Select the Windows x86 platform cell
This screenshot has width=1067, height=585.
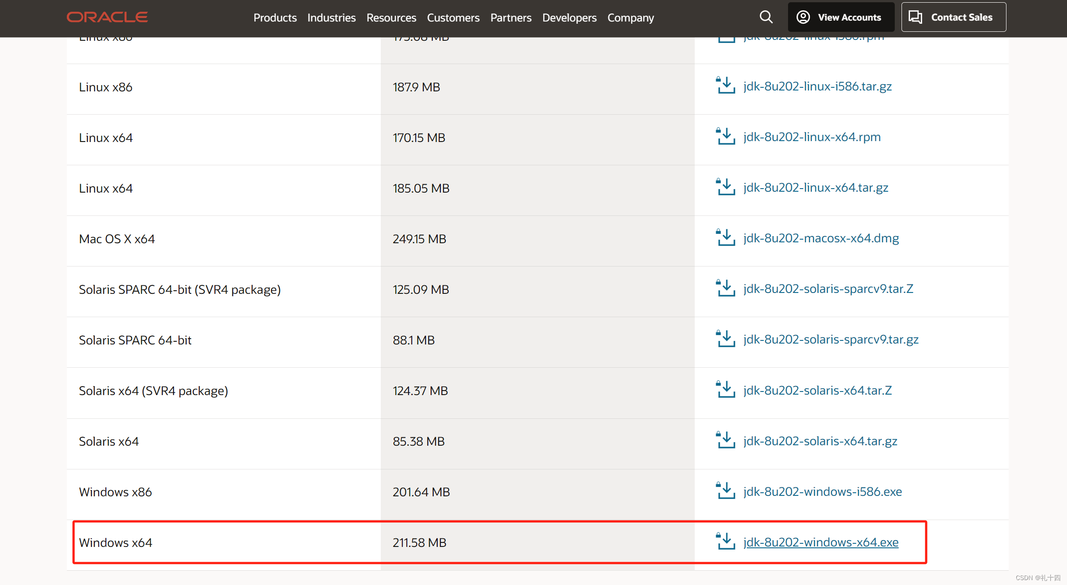point(224,494)
